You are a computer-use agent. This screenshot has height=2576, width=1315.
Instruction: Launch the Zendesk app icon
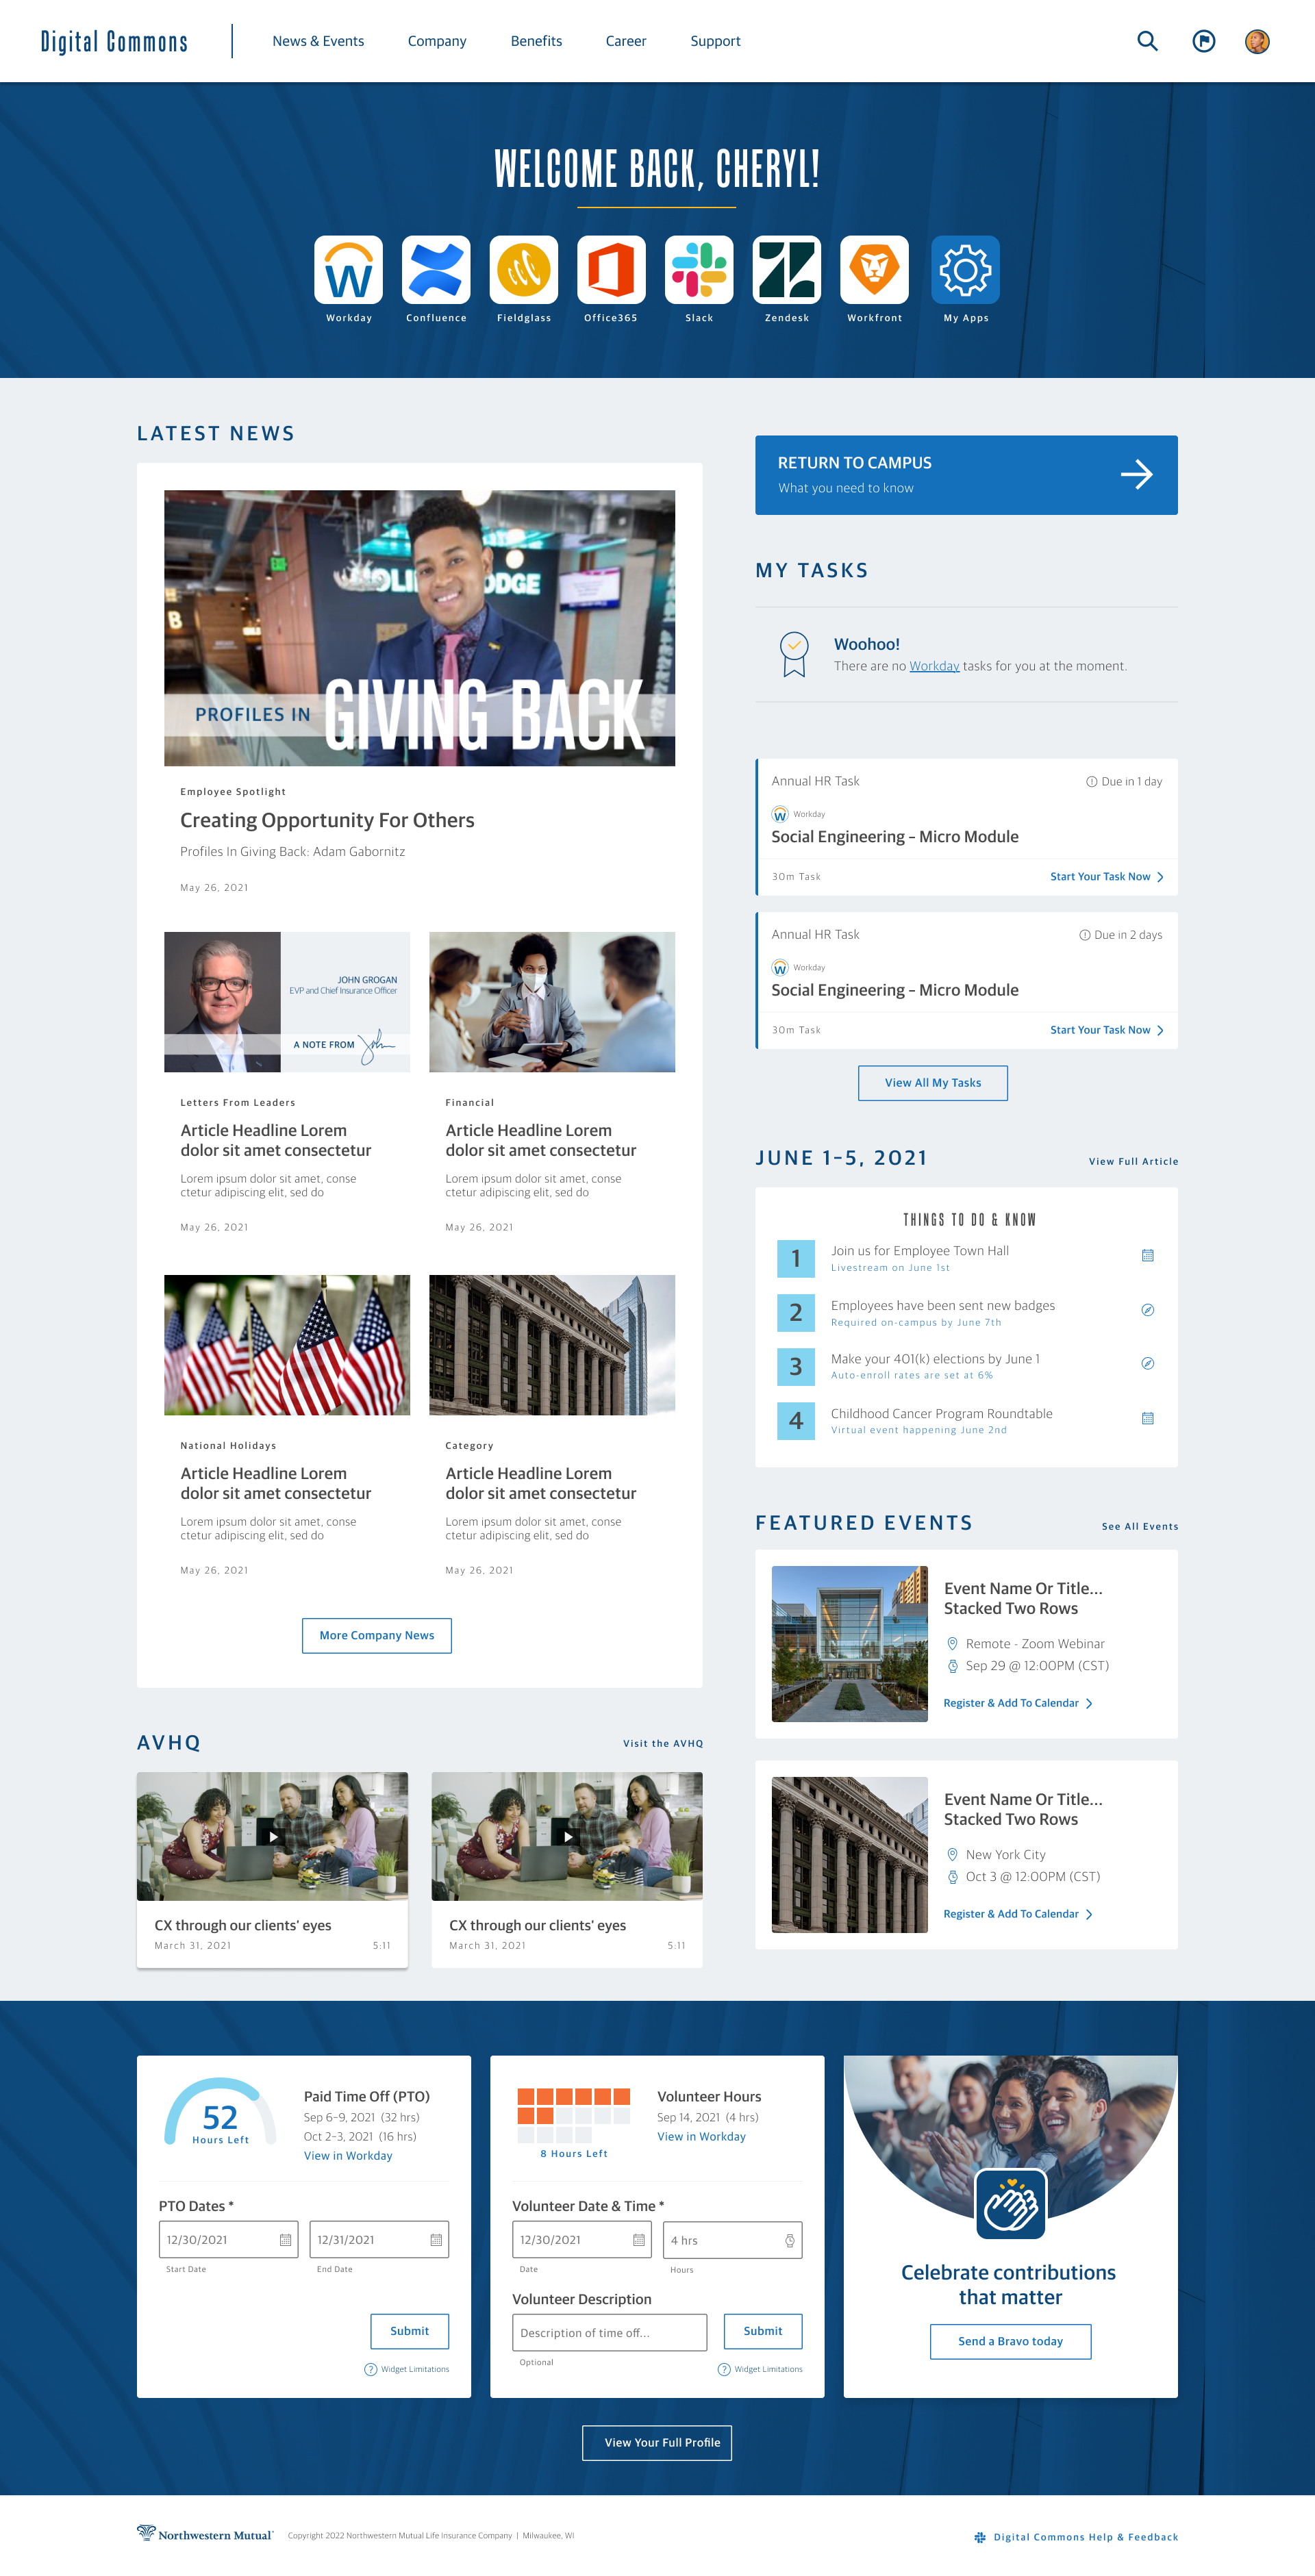click(787, 270)
